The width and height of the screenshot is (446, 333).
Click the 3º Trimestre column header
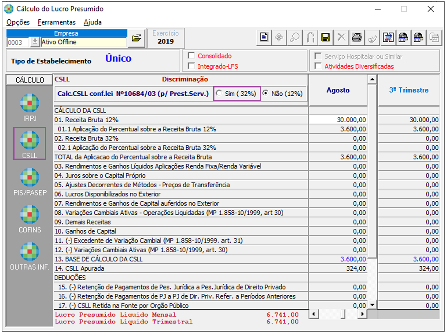[x=409, y=90]
